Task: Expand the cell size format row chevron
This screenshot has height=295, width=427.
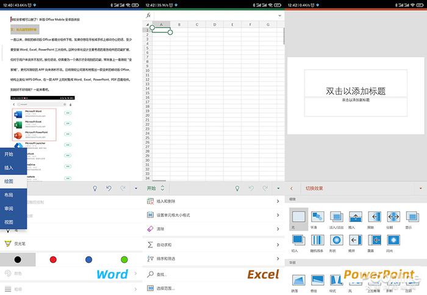Action: coord(278,215)
